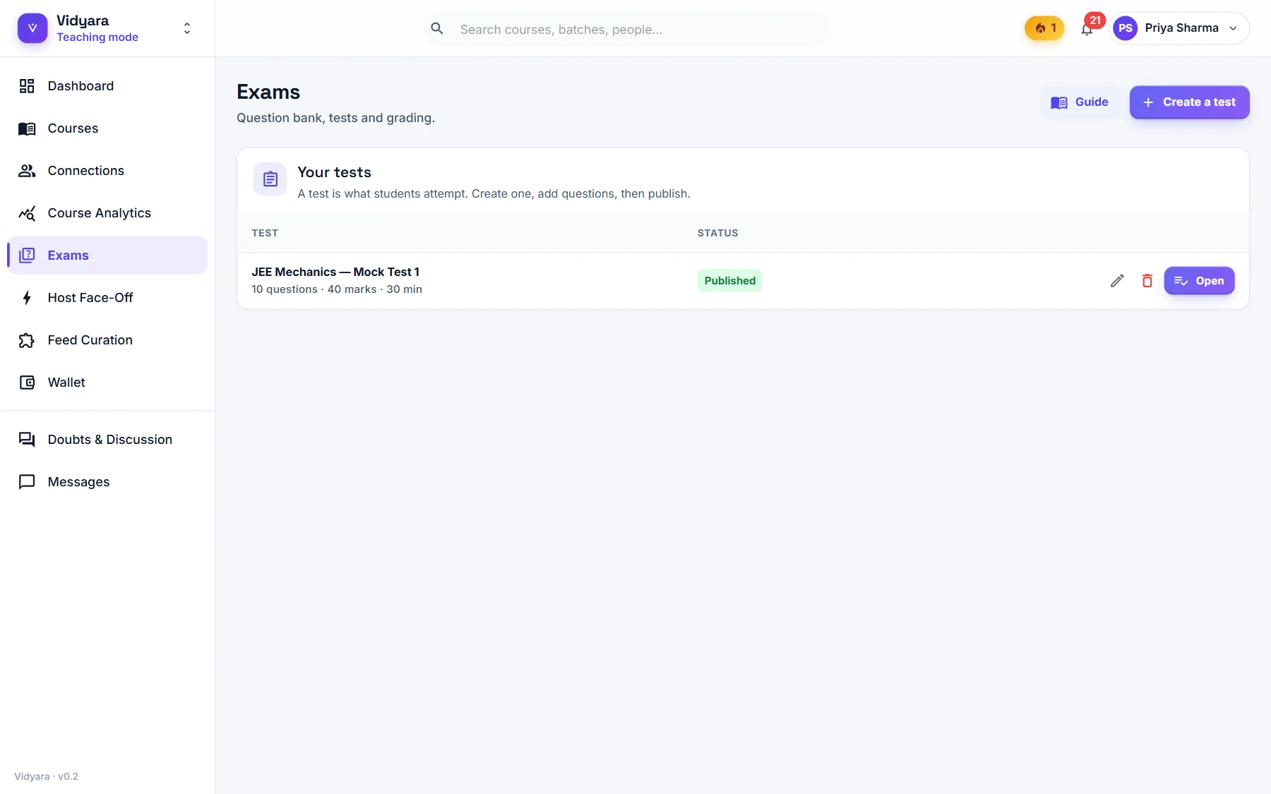1271x794 pixels.
Task: Click the Exams sidebar icon
Action: click(27, 255)
